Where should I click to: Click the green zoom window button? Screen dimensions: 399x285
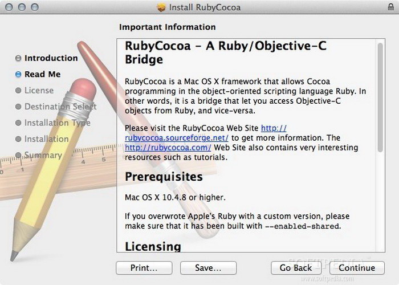tap(33, 7)
